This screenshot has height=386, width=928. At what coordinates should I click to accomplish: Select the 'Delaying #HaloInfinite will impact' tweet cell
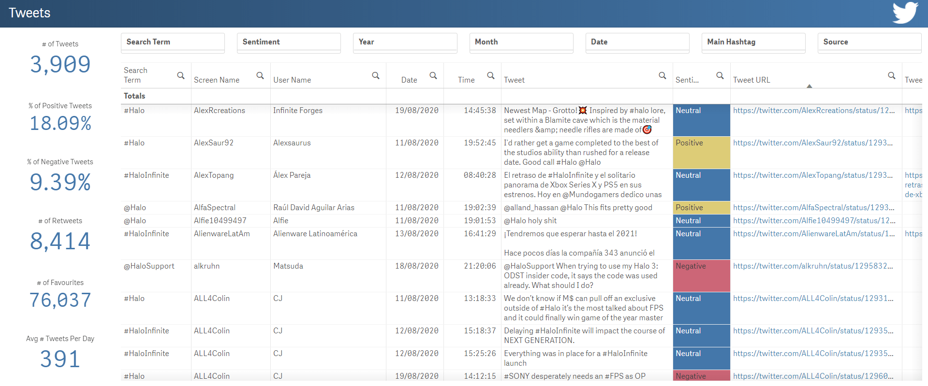(587, 336)
